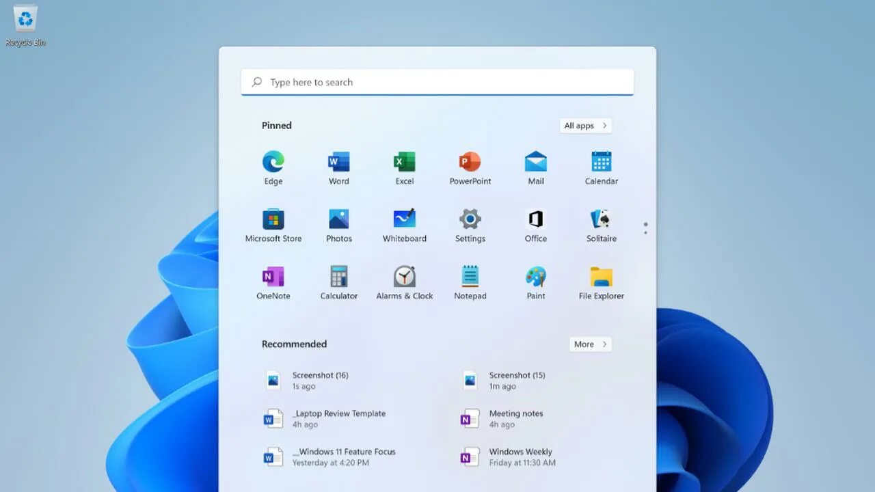This screenshot has height=492, width=875.
Task: Launch Word from pinned apps
Action: [x=339, y=168]
